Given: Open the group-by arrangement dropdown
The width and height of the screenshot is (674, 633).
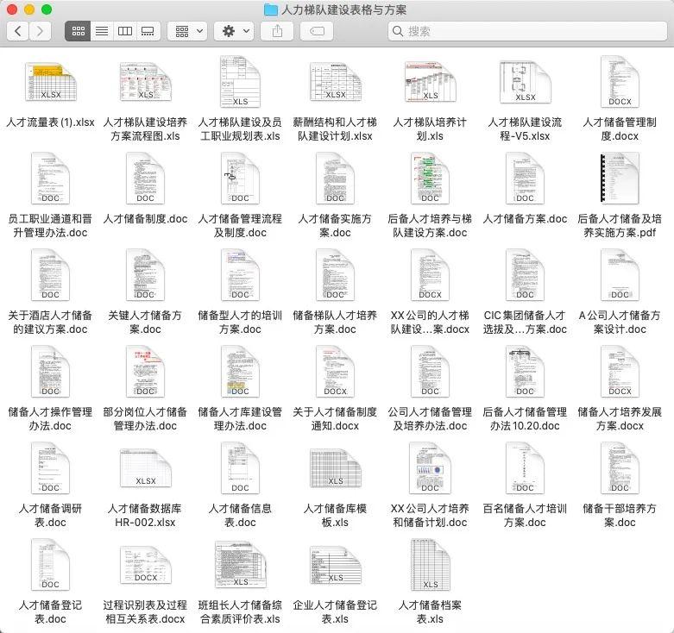Looking at the screenshot, I should point(187,31).
